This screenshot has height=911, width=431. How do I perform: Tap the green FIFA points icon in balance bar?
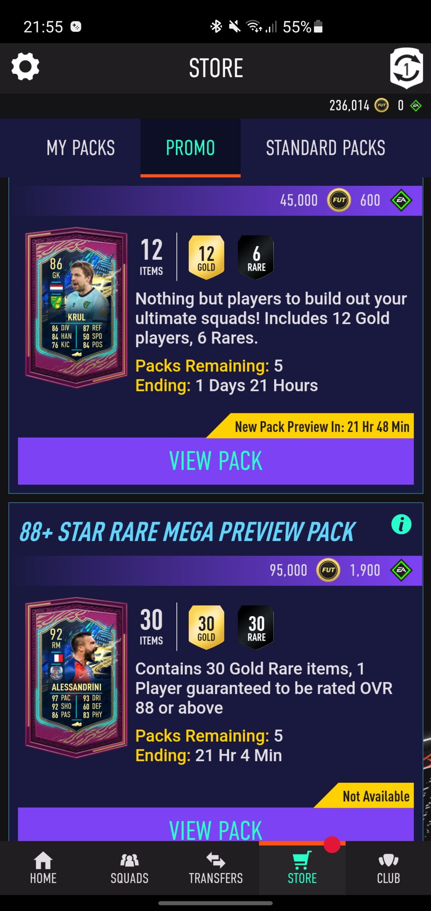click(x=416, y=106)
